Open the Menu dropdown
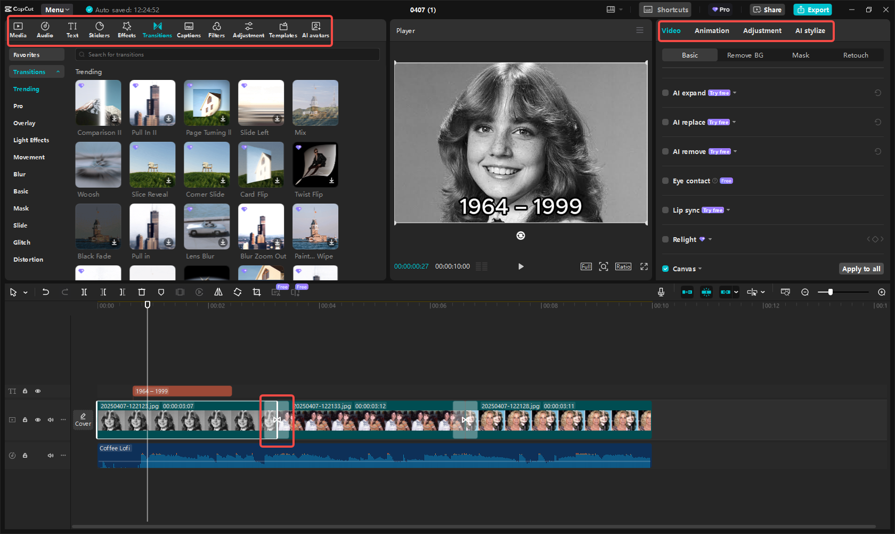895x534 pixels. 56,9
